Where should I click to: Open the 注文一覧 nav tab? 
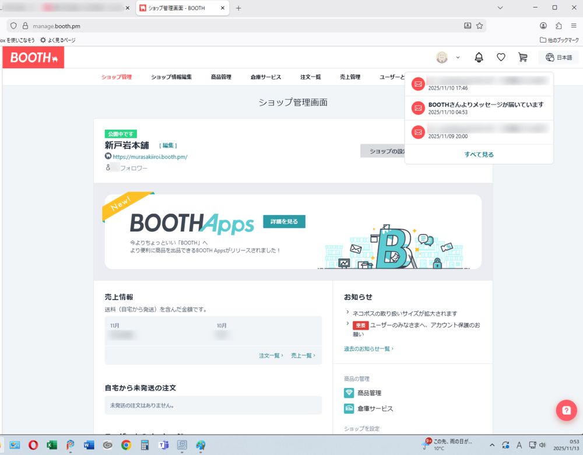[311, 77]
